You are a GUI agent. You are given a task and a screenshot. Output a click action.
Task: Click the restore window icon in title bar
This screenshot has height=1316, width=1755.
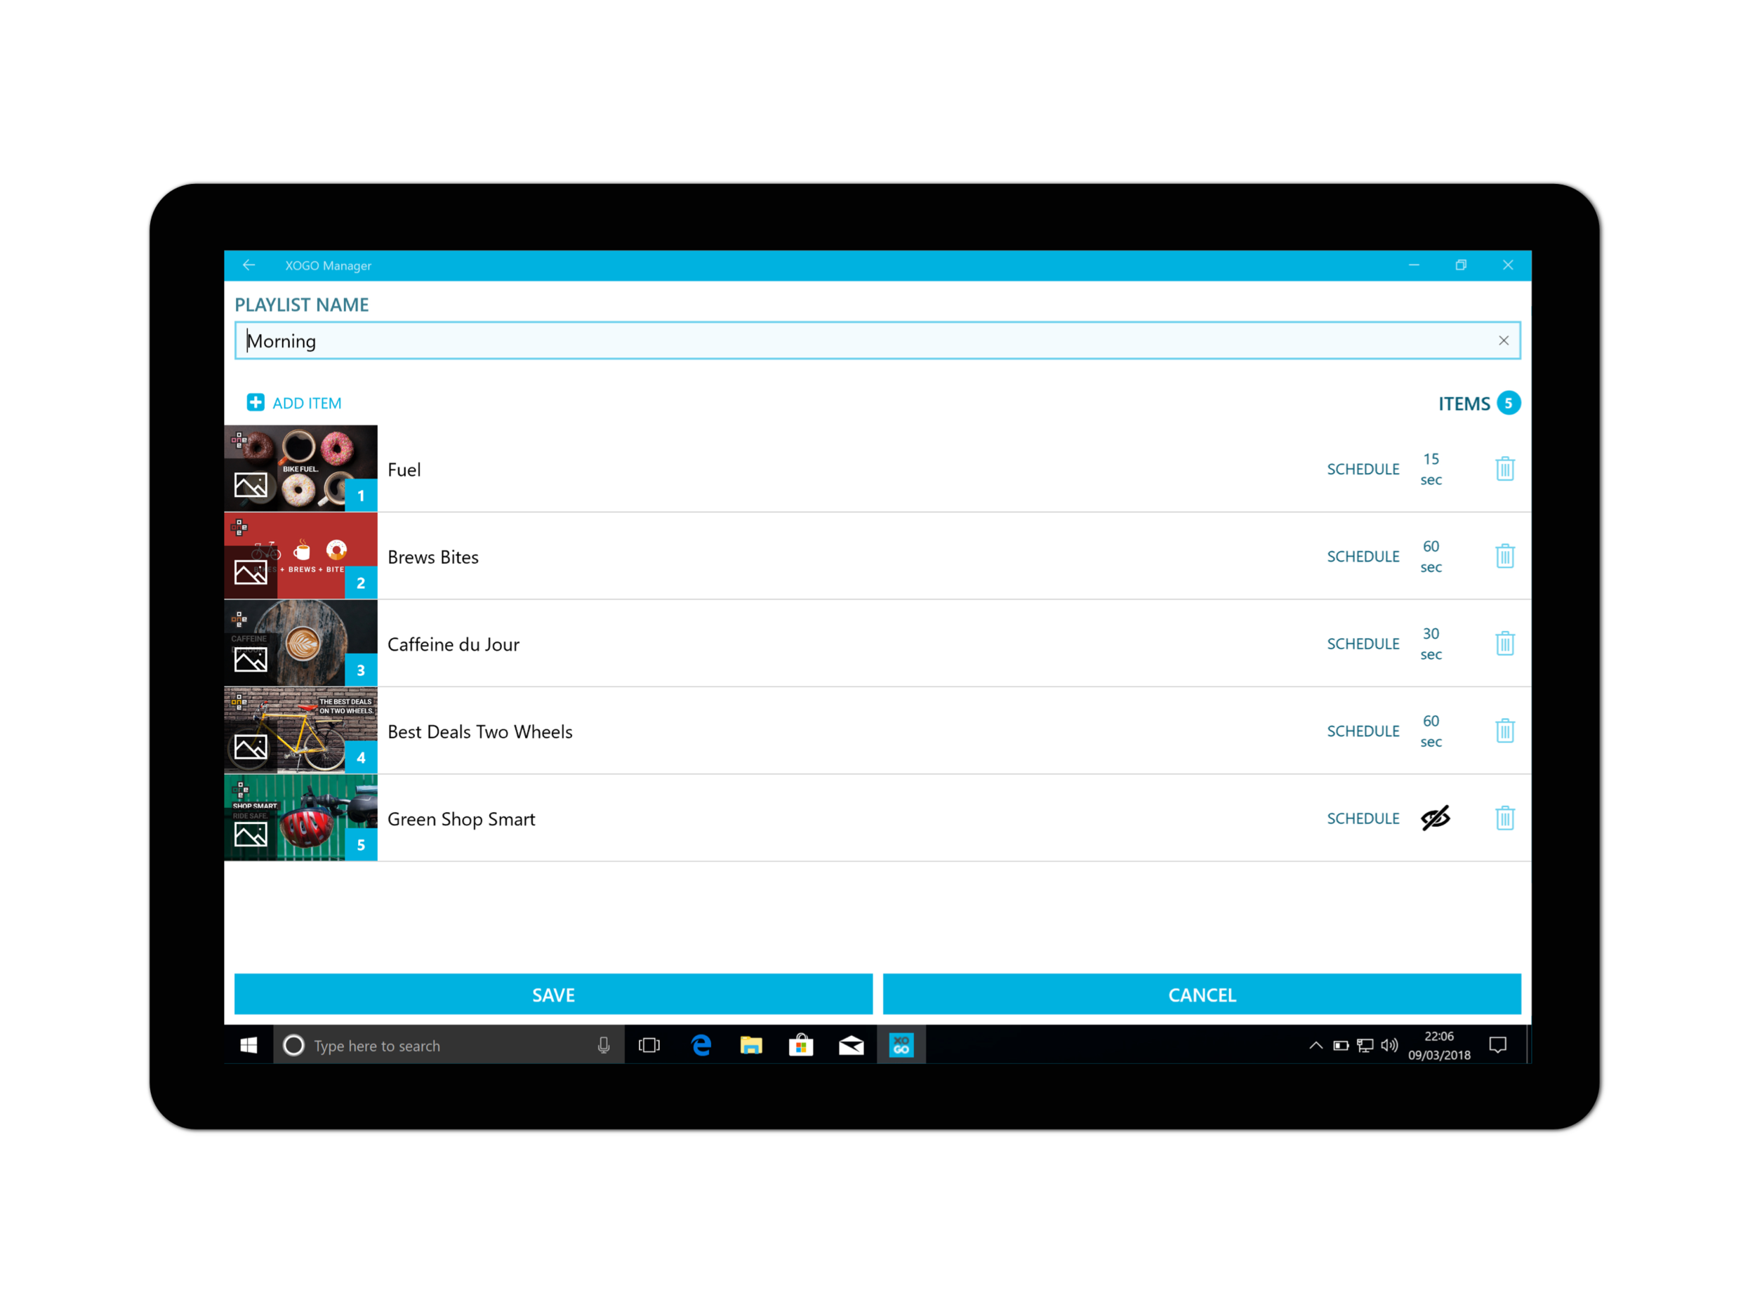[x=1459, y=265]
